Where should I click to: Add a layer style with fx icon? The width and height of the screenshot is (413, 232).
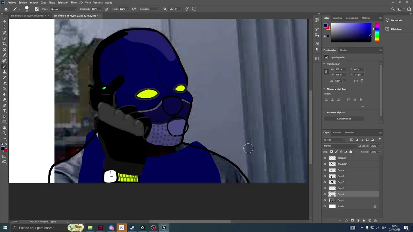pyautogui.click(x=347, y=221)
